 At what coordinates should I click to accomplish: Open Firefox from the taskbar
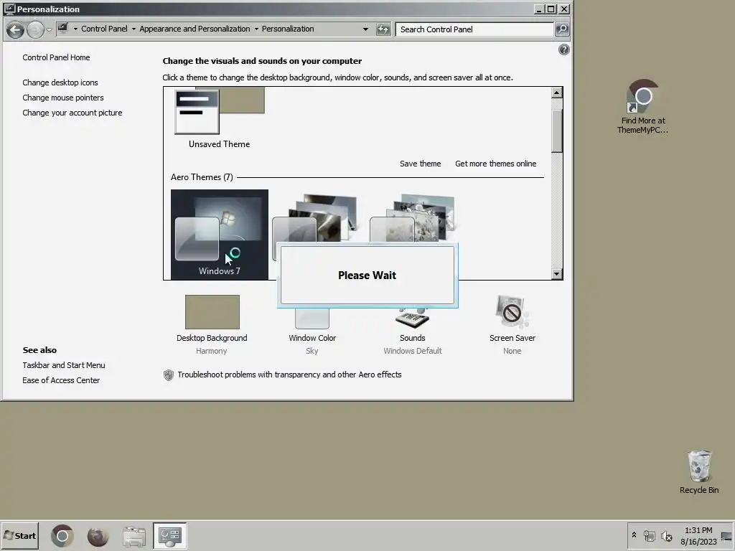(x=98, y=536)
